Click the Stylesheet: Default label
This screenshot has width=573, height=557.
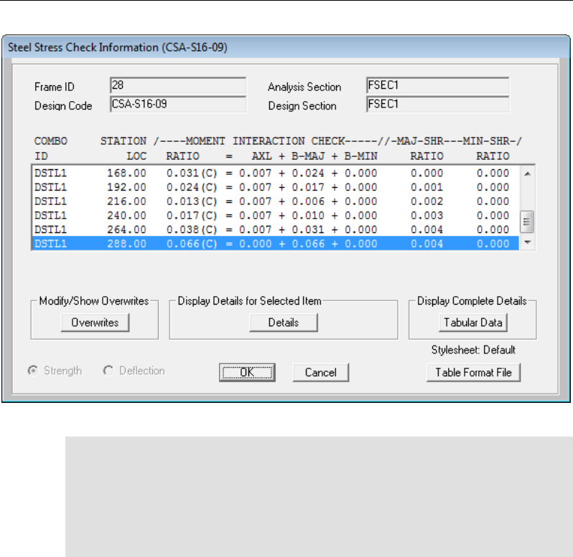pos(473,350)
